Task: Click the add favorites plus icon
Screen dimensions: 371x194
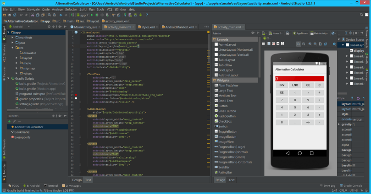Action: (9, 121)
